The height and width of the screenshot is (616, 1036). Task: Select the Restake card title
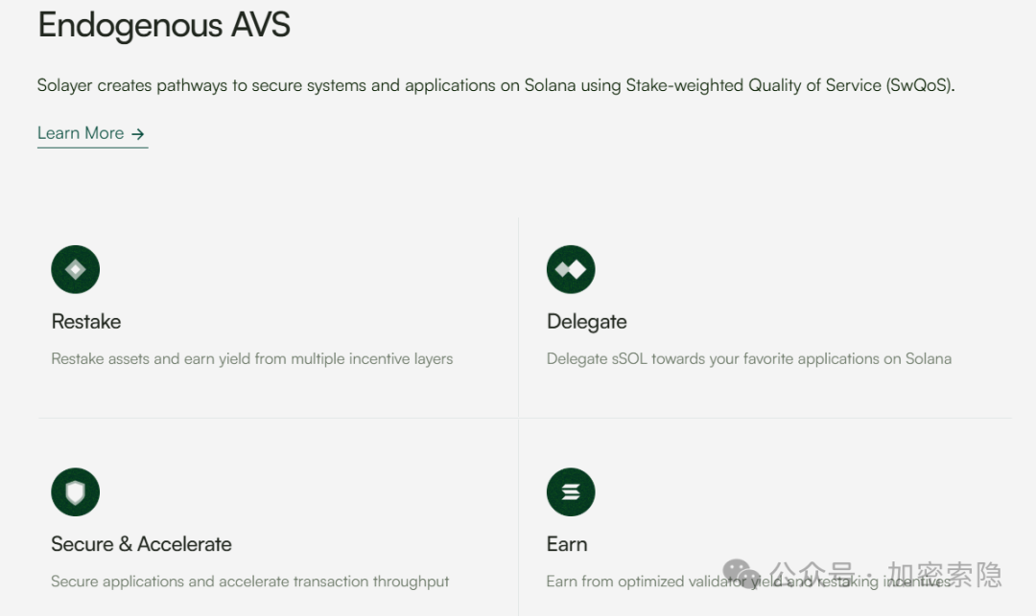pos(86,322)
